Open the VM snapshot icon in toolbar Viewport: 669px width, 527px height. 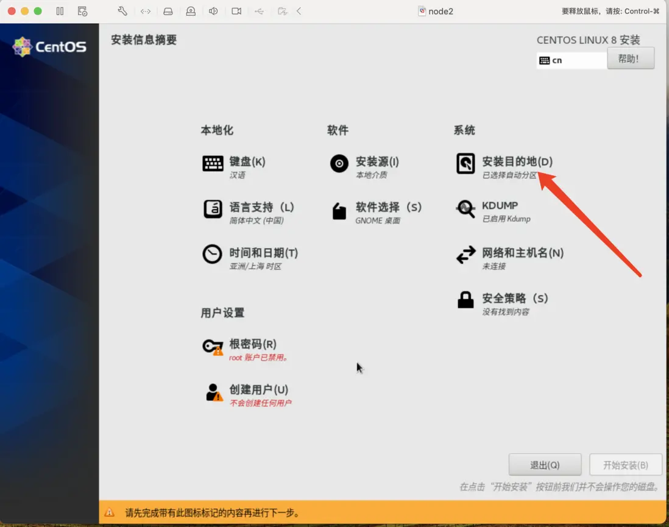82,11
